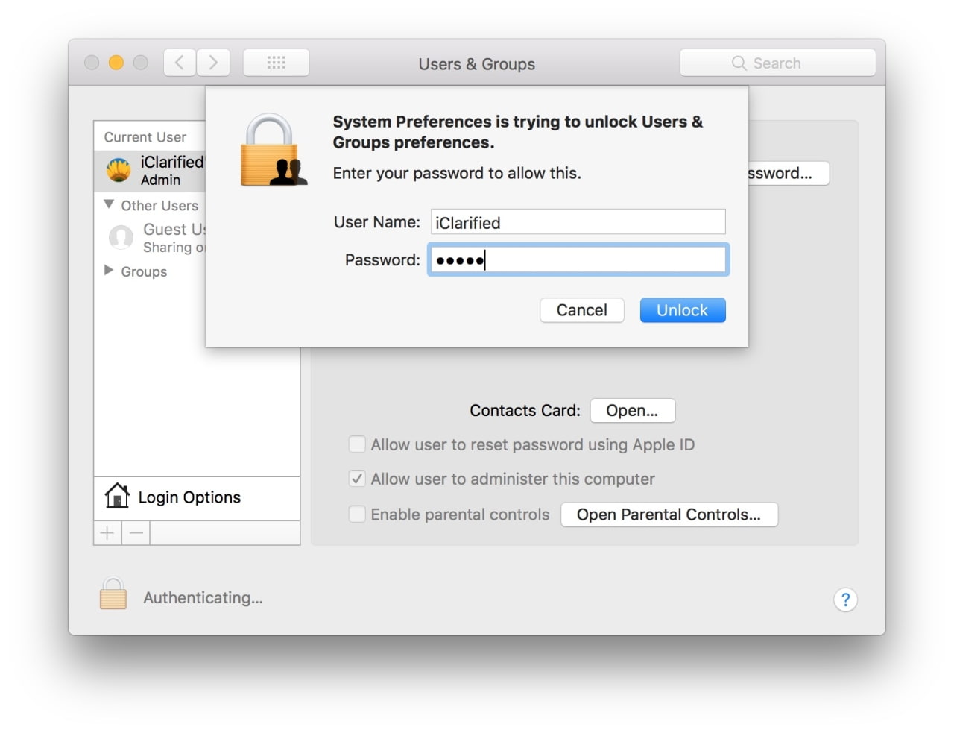Screen dimensions: 954x733
Task: Click the forward navigation arrow
Action: coord(214,63)
